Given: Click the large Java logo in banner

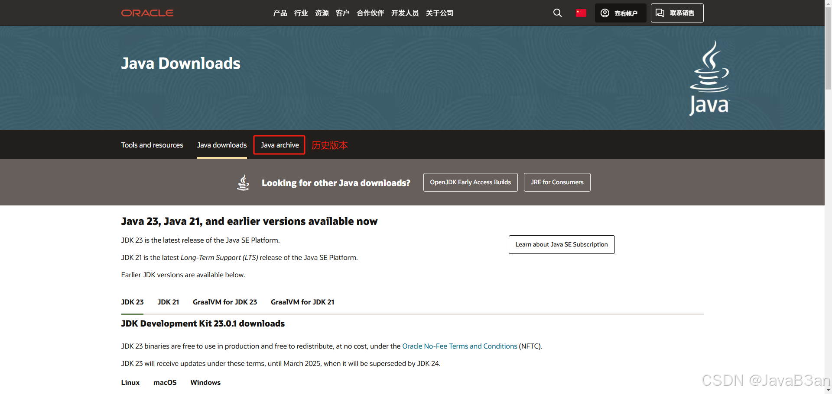Looking at the screenshot, I should tap(709, 78).
